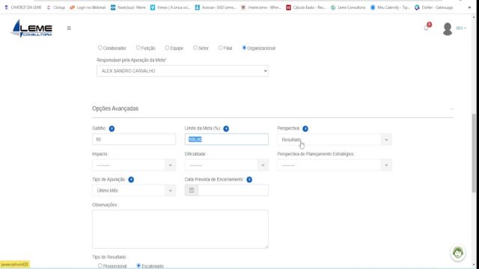
Task: Choose Escalonado result type
Action: click(x=138, y=266)
